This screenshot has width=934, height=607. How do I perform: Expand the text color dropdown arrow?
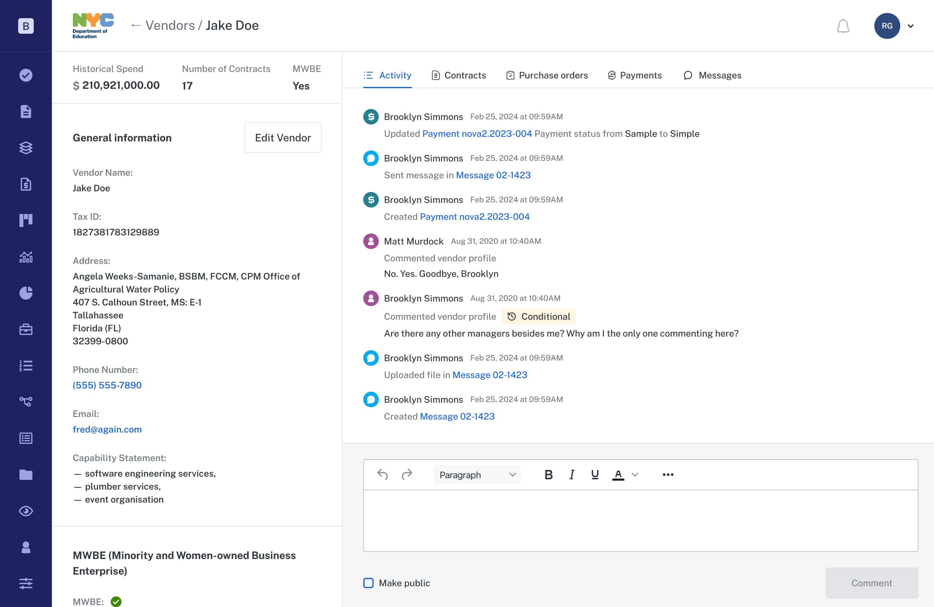click(635, 474)
